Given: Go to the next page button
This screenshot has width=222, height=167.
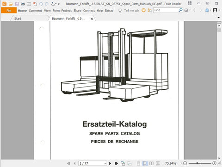Looking at the screenshot, I should coord(110,163).
